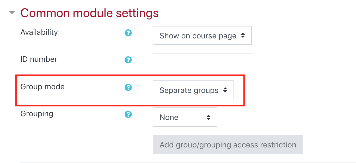Viewport: 356px width, 163px height.
Task: Click Add group/grouping access restriction
Action: [x=228, y=145]
